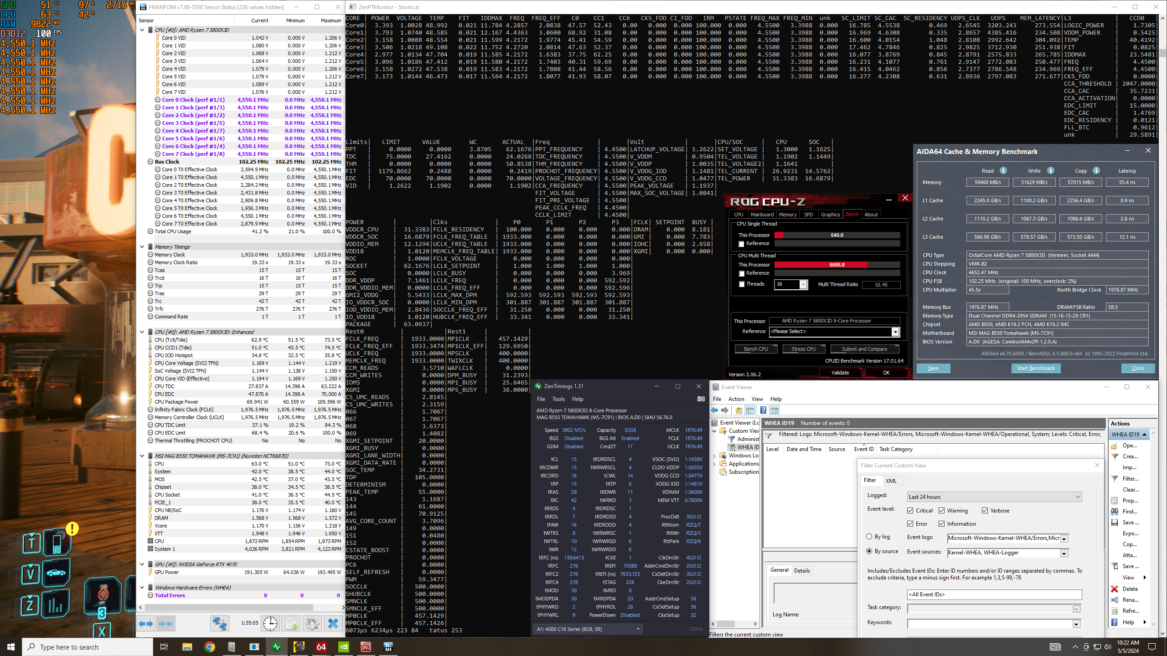The image size is (1167, 656).
Task: Uncheck Information event level checkbox
Action: click(941, 523)
